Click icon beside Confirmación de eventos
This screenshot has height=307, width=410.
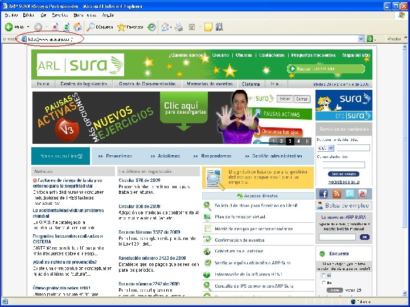[x=207, y=240]
